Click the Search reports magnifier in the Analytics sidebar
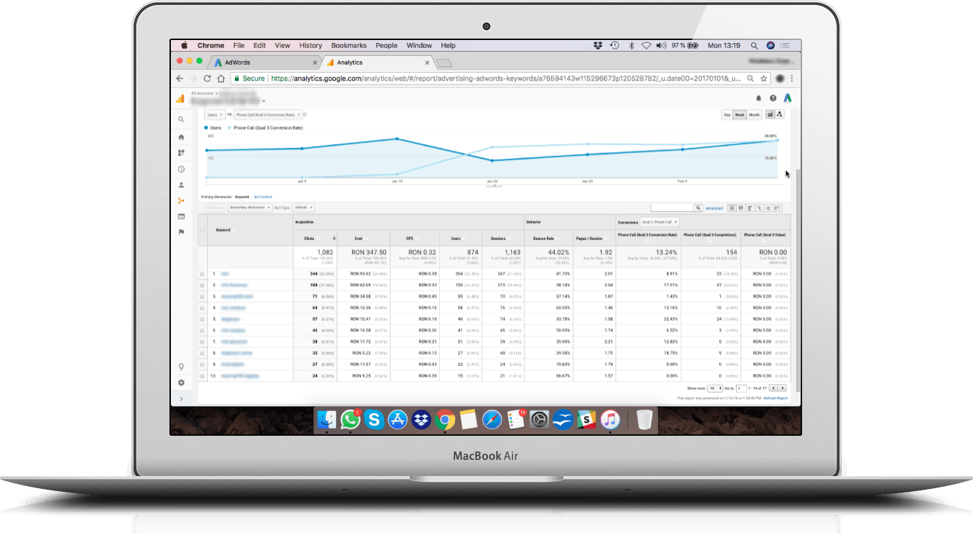 click(x=181, y=119)
